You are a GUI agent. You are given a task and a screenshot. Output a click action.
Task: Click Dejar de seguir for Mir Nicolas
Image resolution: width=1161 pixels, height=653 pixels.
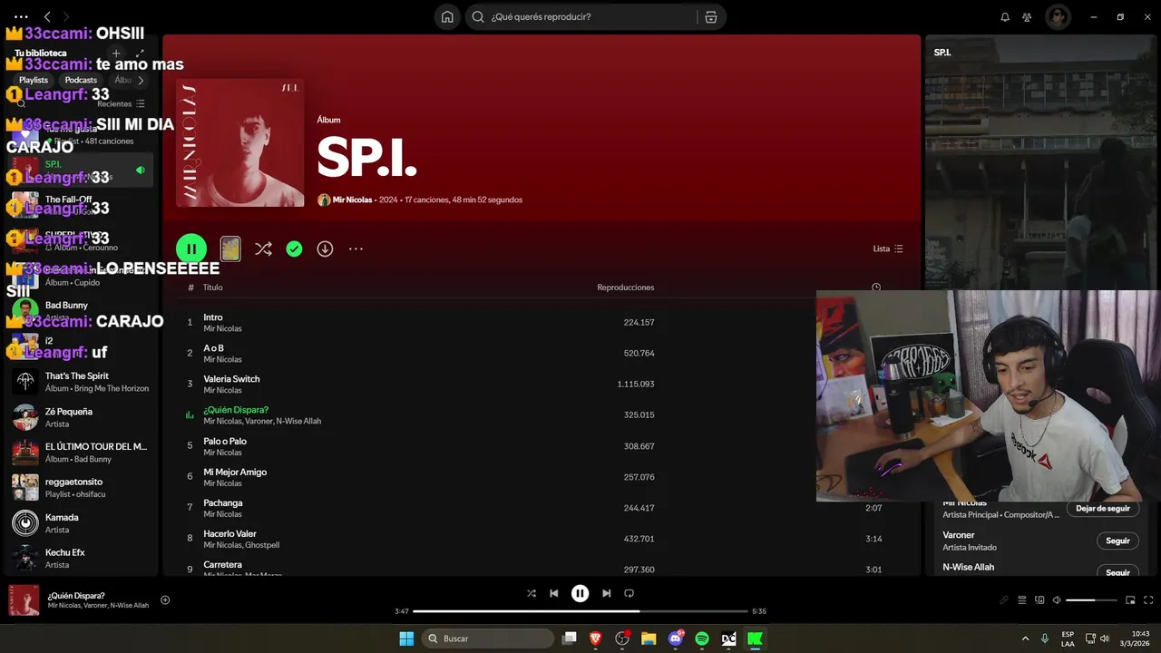(x=1102, y=508)
